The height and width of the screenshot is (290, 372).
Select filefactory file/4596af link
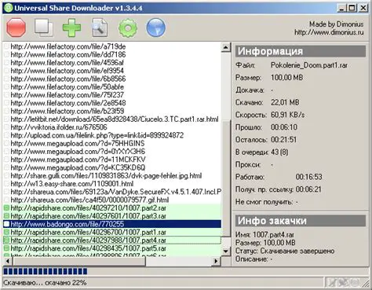pyautogui.click(x=67, y=63)
